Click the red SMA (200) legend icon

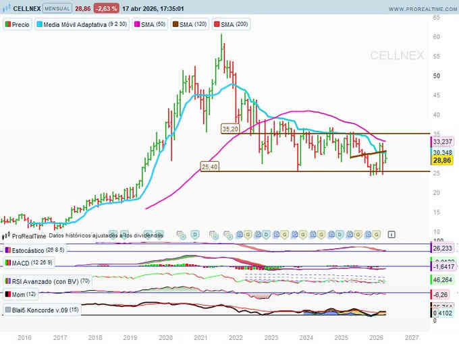point(217,24)
